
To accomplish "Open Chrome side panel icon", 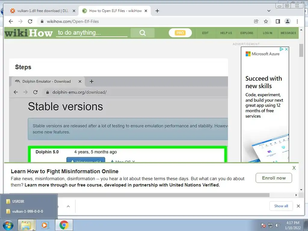I will (x=278, y=21).
